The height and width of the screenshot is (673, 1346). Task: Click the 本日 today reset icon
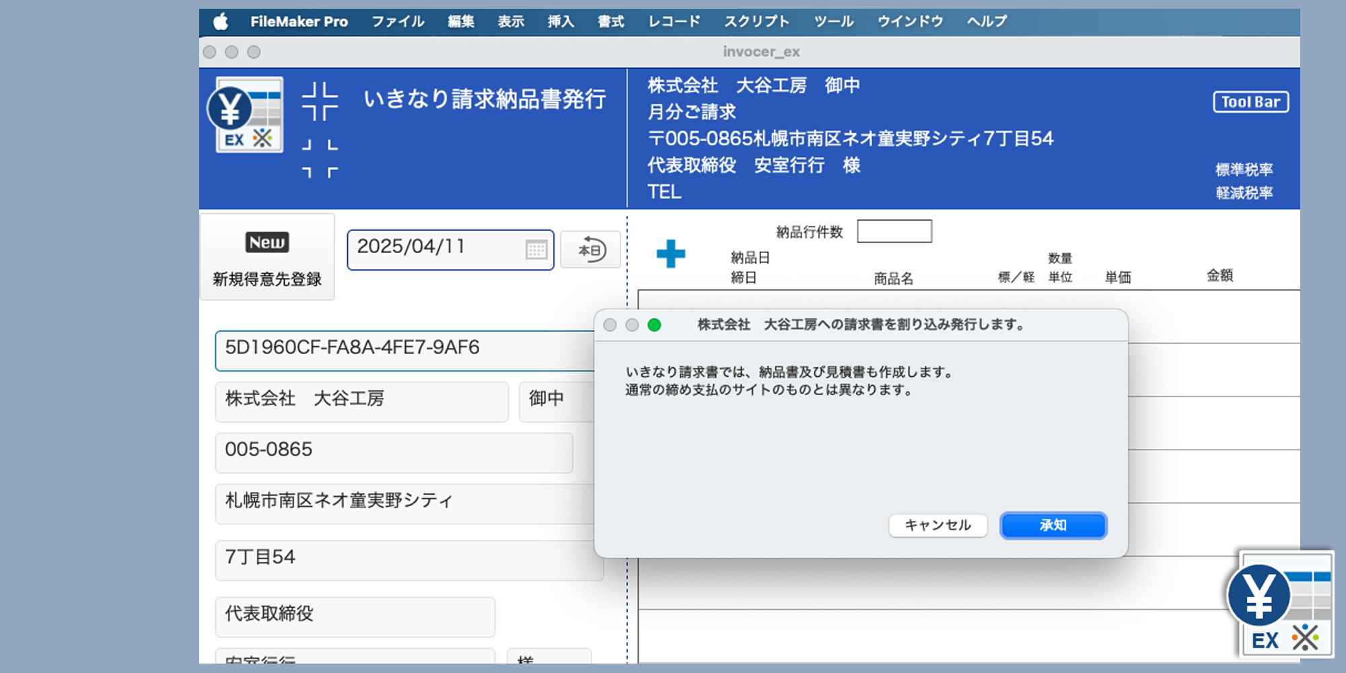click(591, 250)
